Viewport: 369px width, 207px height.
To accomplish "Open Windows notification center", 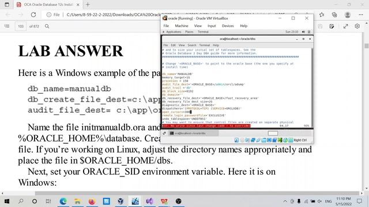I will pos(359,201).
